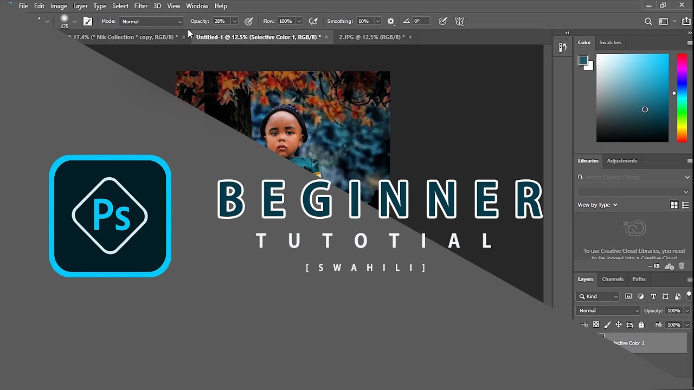Viewport: 694px width, 390px height.
Task: Enable pressure for size icon after the angle field
Action: click(443, 21)
